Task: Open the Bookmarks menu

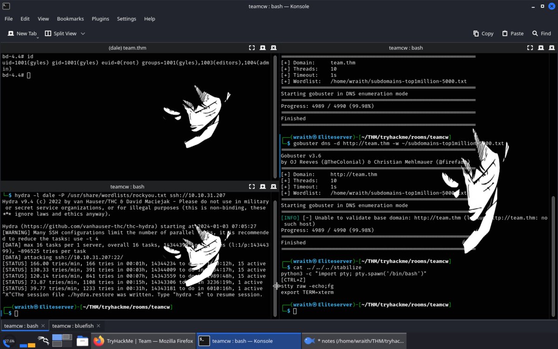Action: pyautogui.click(x=70, y=19)
